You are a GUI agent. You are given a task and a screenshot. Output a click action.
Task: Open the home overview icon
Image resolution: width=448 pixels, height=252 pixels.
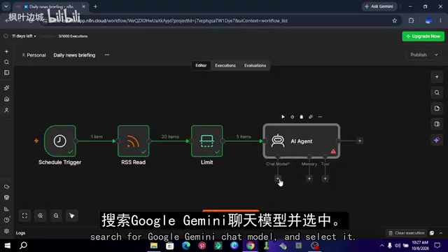(6, 99)
